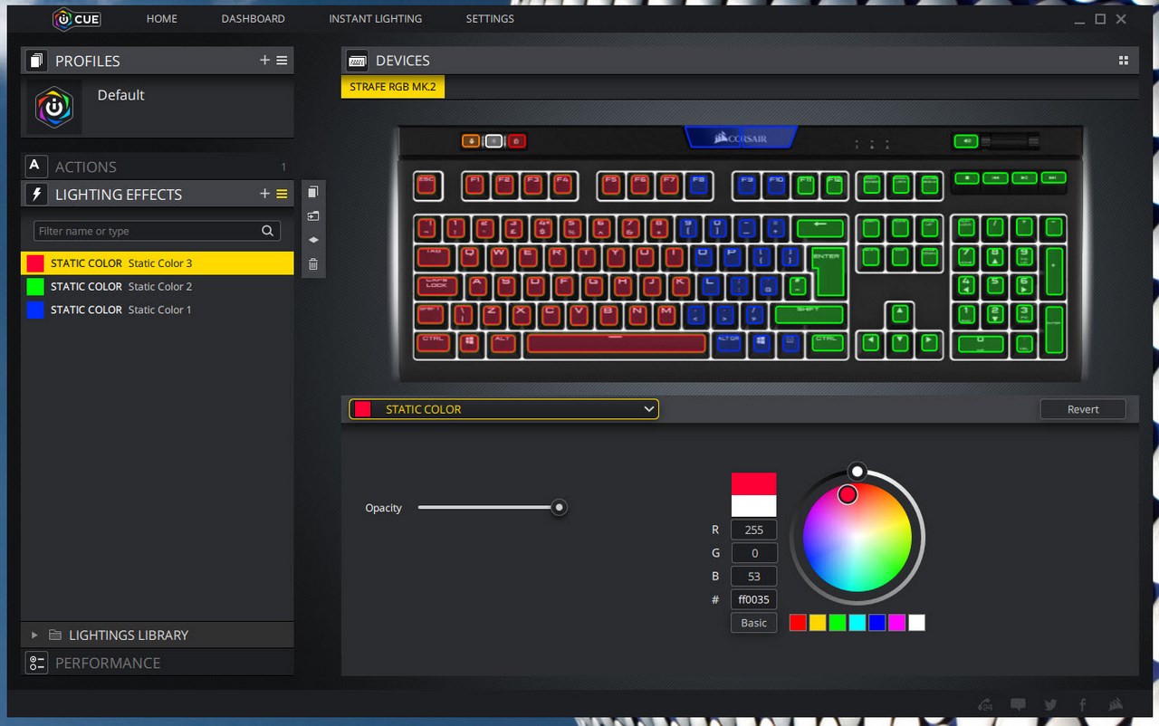This screenshot has width=1159, height=726.
Task: Open the Lighting Effects options menu
Action: [282, 194]
